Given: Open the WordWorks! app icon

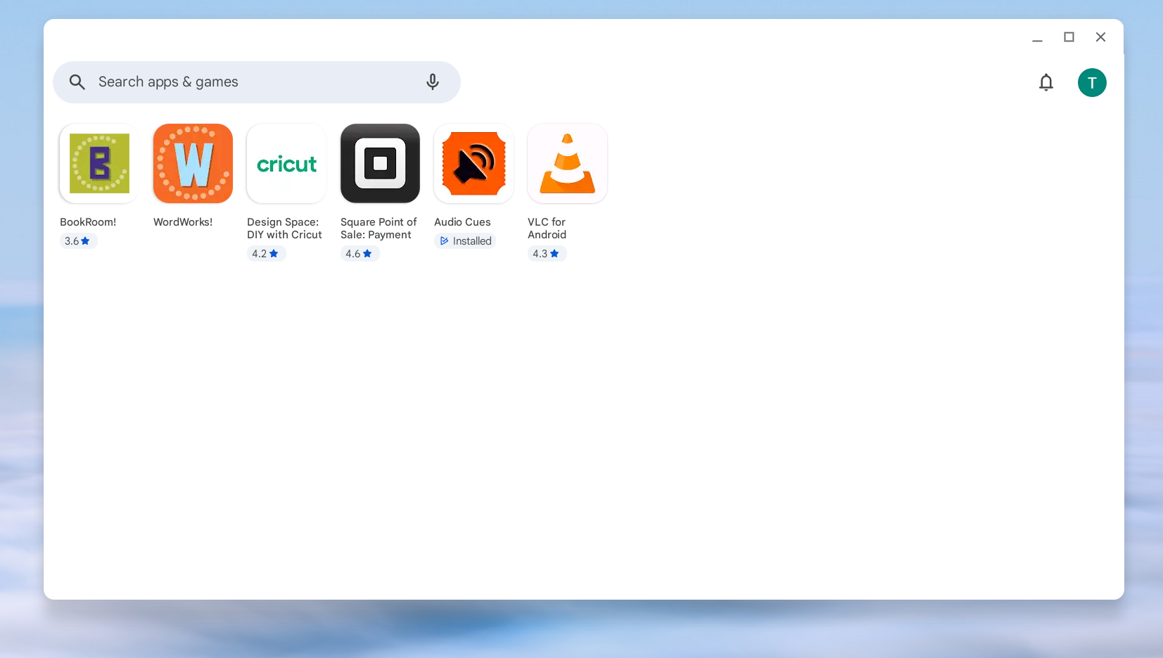Looking at the screenshot, I should point(193,164).
